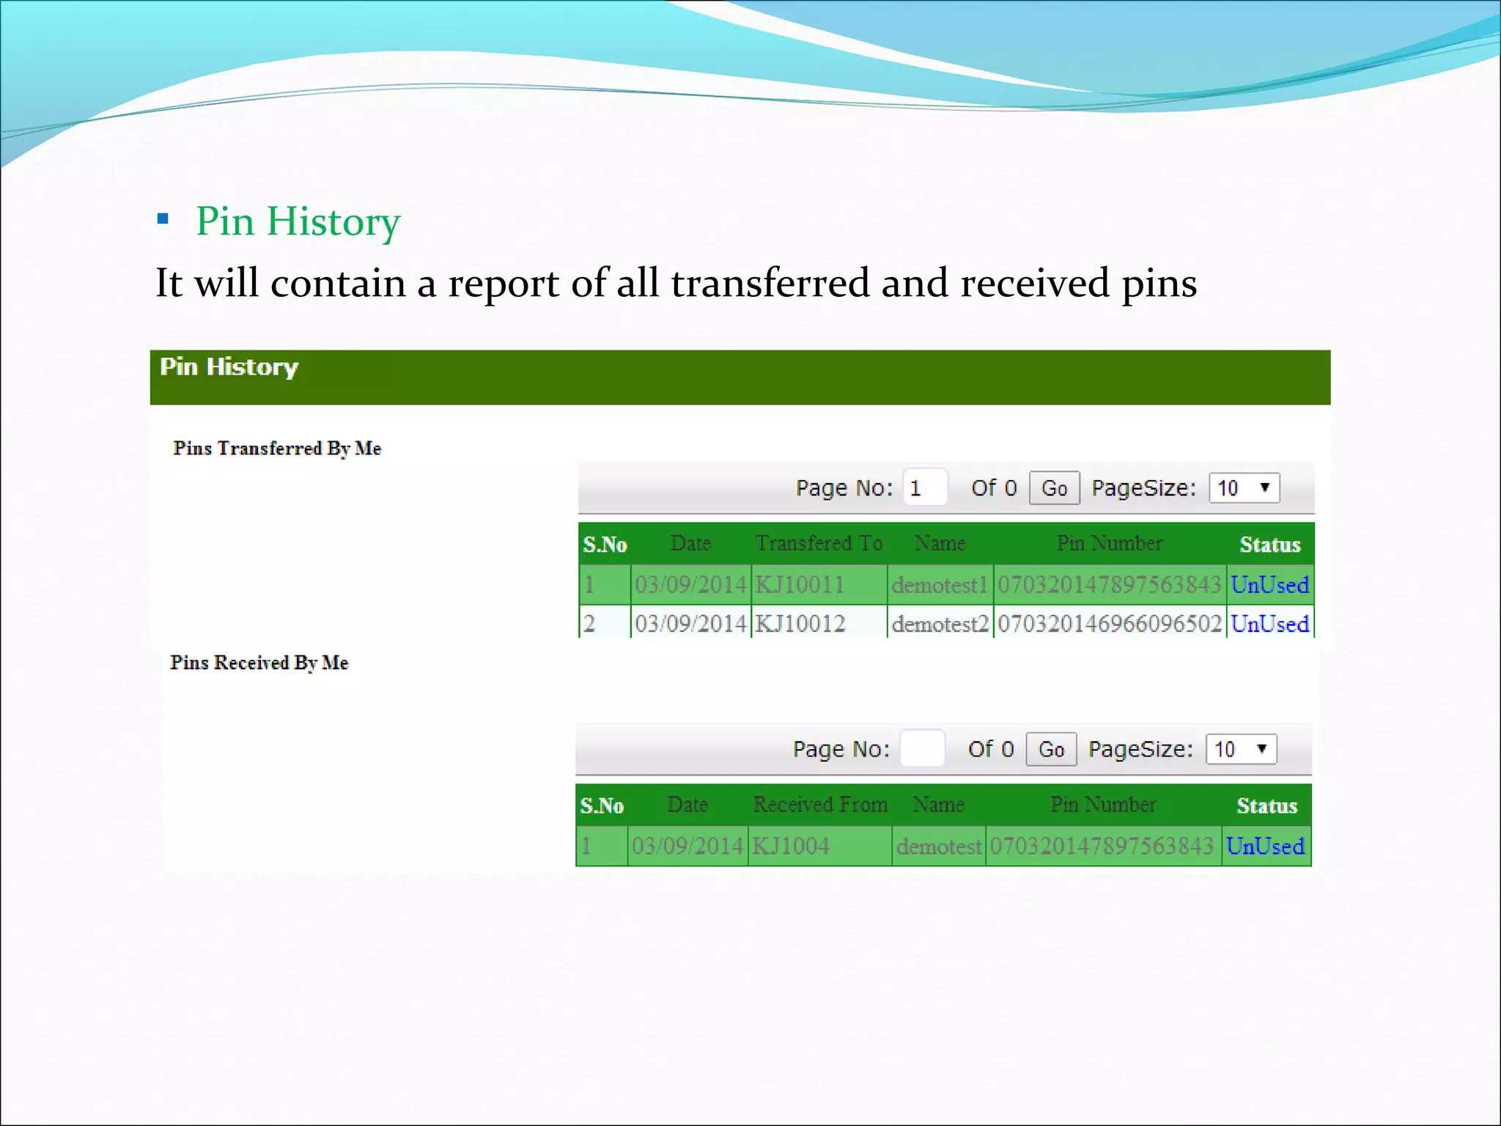
Task: Select name cell demotest1
Action: pos(940,585)
